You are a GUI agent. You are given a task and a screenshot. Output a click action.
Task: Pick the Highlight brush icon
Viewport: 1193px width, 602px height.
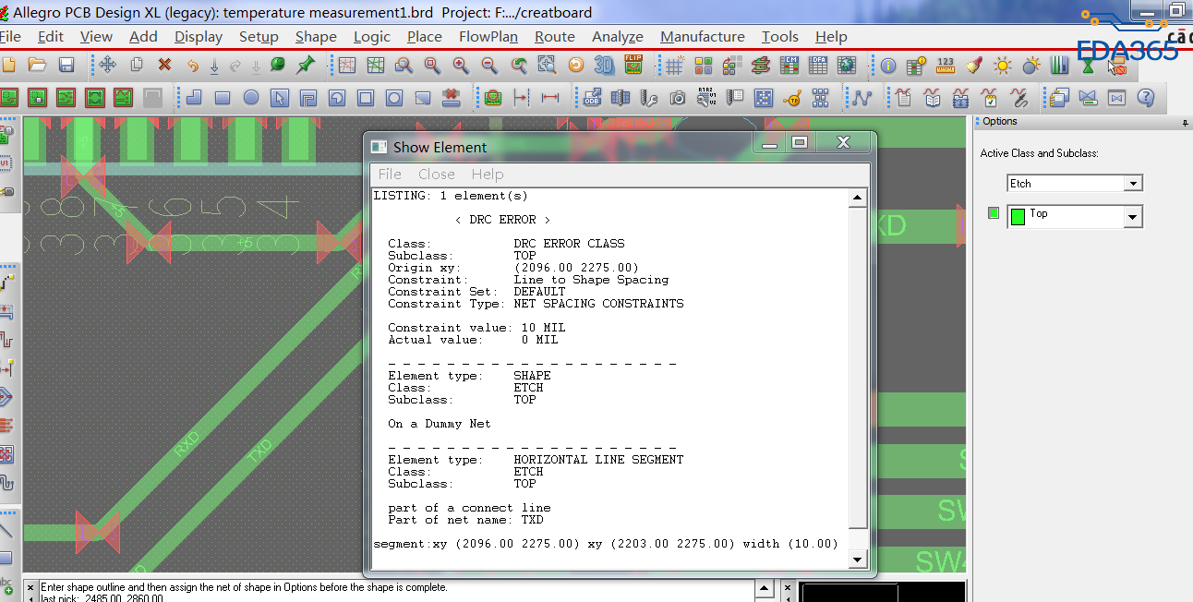coord(974,66)
